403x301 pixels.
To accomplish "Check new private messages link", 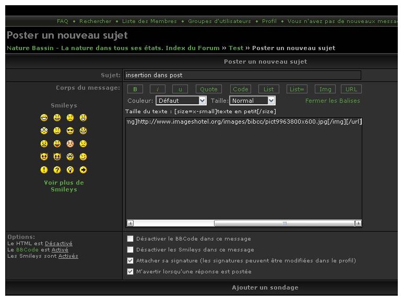I will tap(342, 21).
